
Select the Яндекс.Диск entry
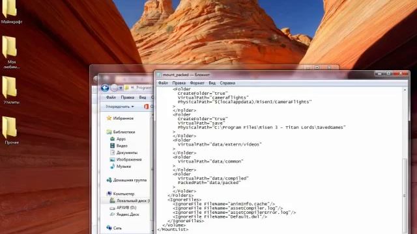(x=128, y=214)
